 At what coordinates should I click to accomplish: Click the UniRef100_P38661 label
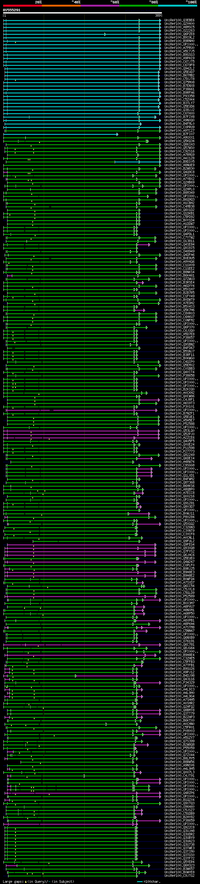coord(179,89)
